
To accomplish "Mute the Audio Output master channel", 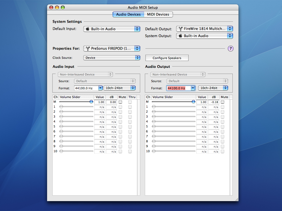I will pos(223,102).
